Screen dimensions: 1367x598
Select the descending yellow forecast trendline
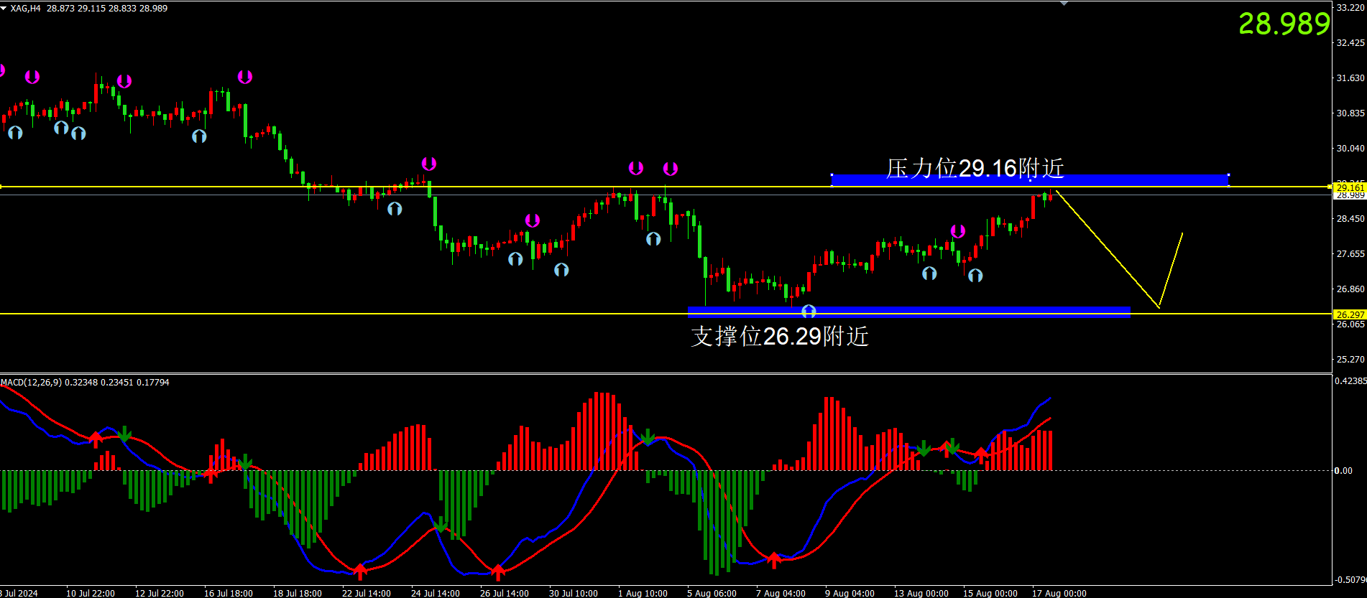coord(1107,248)
